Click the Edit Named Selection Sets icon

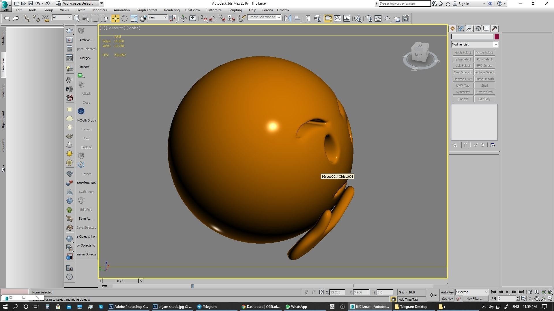point(242,18)
